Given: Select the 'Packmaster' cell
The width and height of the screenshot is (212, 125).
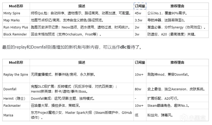Looking at the screenshot, I should (16, 105).
